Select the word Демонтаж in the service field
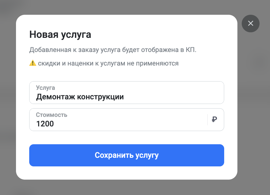The width and height of the screenshot is (270, 195). (56, 97)
